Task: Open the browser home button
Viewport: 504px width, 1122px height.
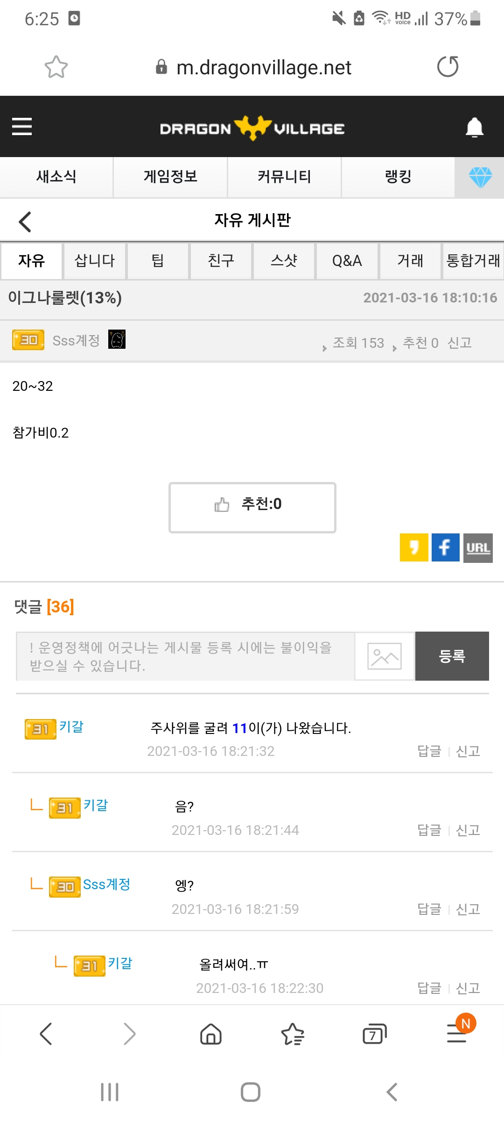Action: click(211, 1034)
